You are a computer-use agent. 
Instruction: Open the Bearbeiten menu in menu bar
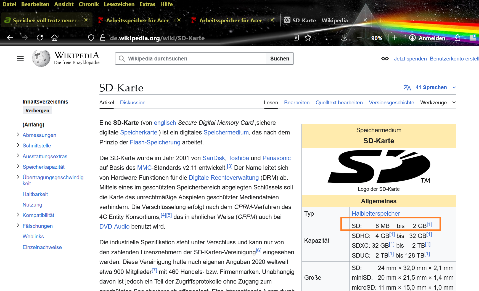(35, 4)
